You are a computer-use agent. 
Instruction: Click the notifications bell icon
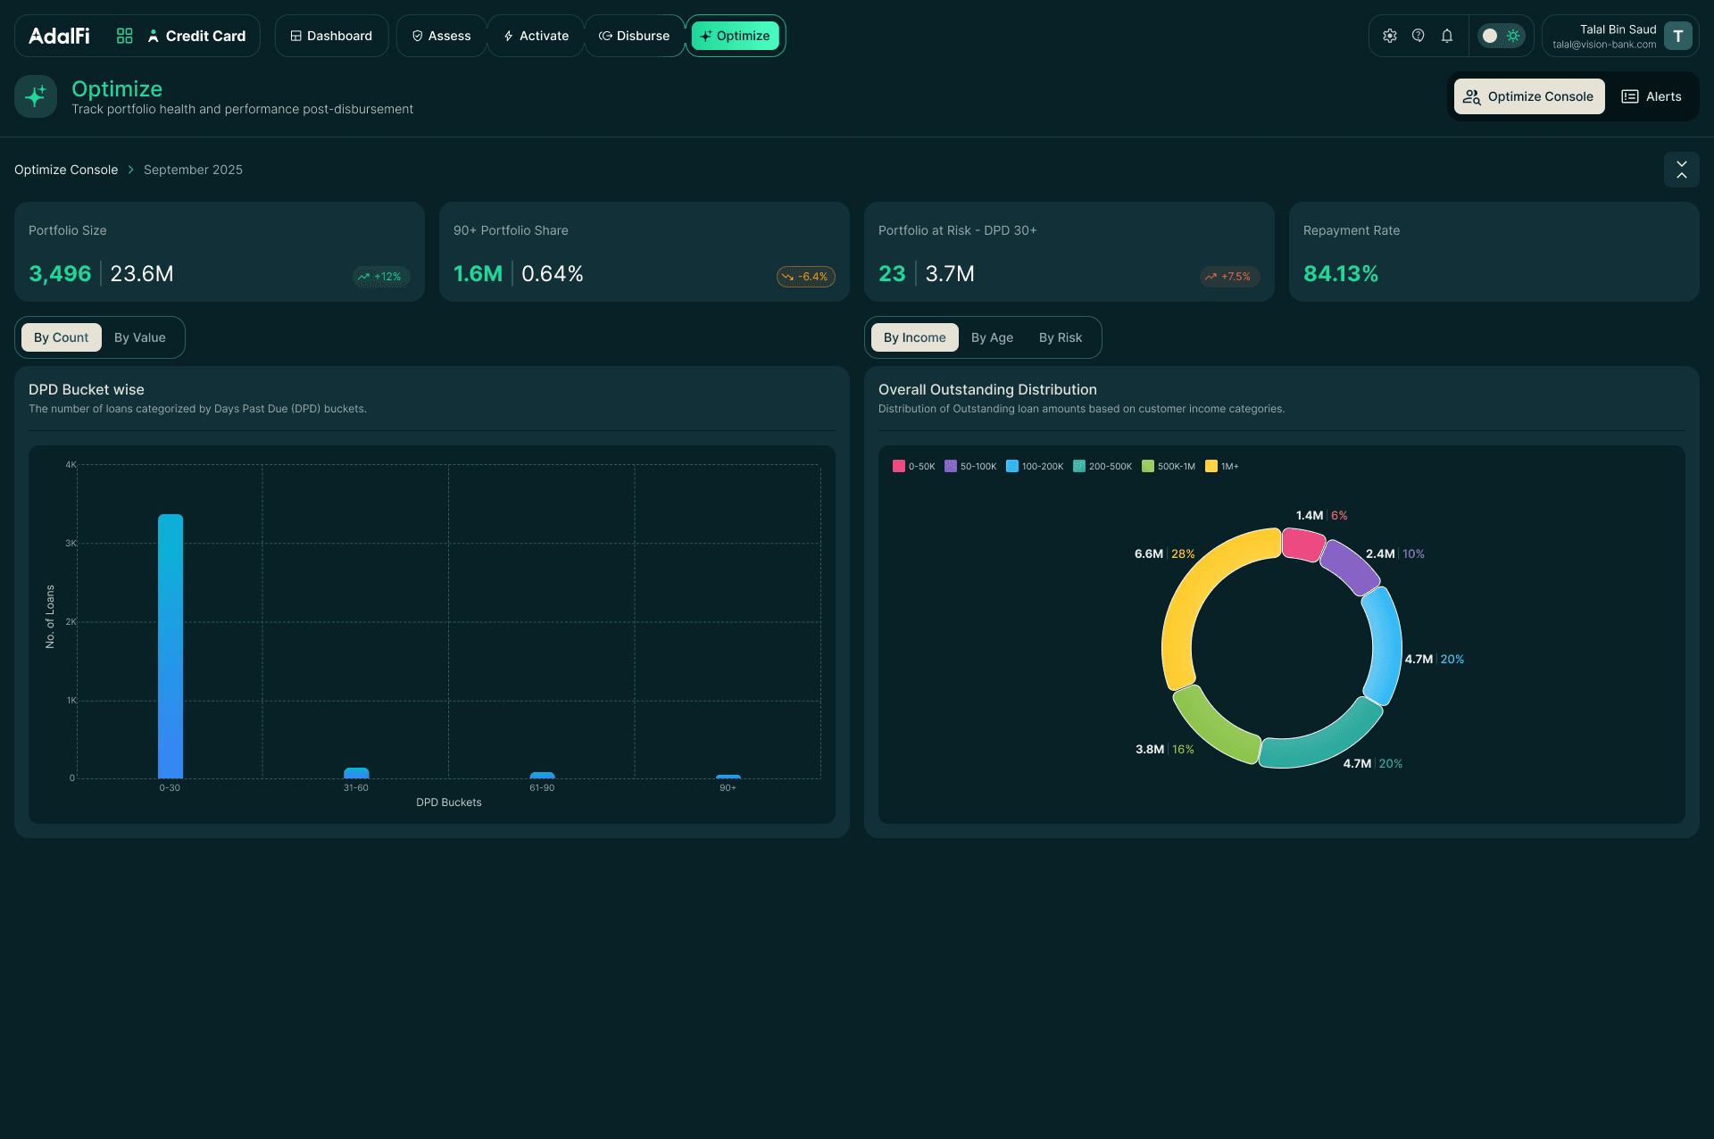click(x=1447, y=36)
